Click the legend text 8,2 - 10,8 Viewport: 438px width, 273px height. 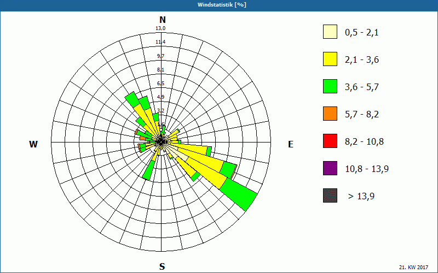point(364,142)
